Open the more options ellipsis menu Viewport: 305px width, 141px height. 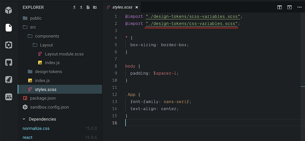tap(300, 7)
